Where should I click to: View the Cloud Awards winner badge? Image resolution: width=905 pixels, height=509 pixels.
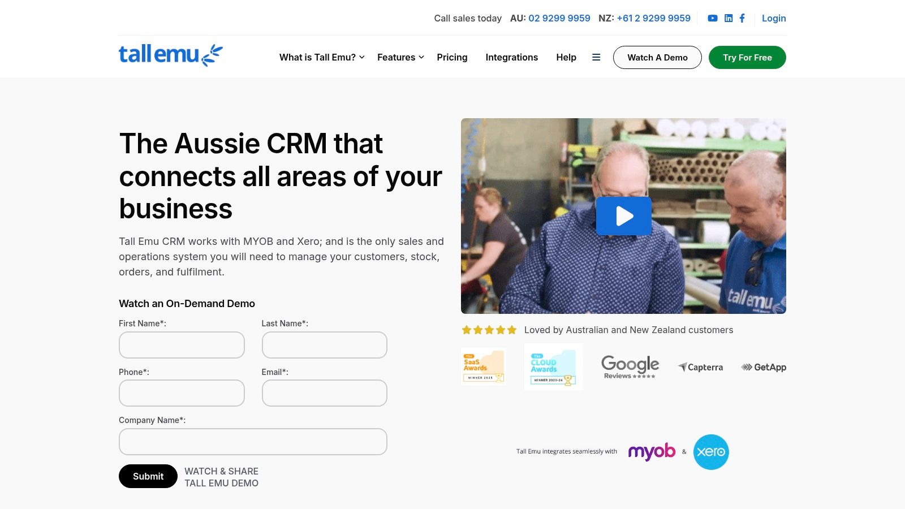pyautogui.click(x=553, y=366)
